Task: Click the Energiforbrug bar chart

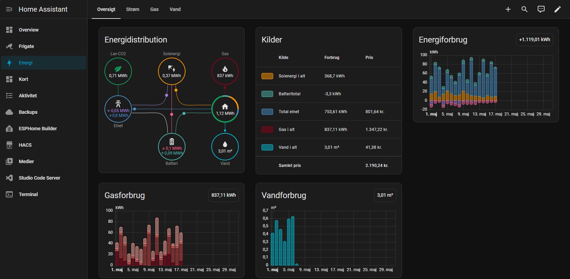Action: coord(486,84)
